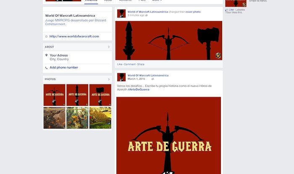Open the #ArteDeGuerra hashtag

pos(139,90)
